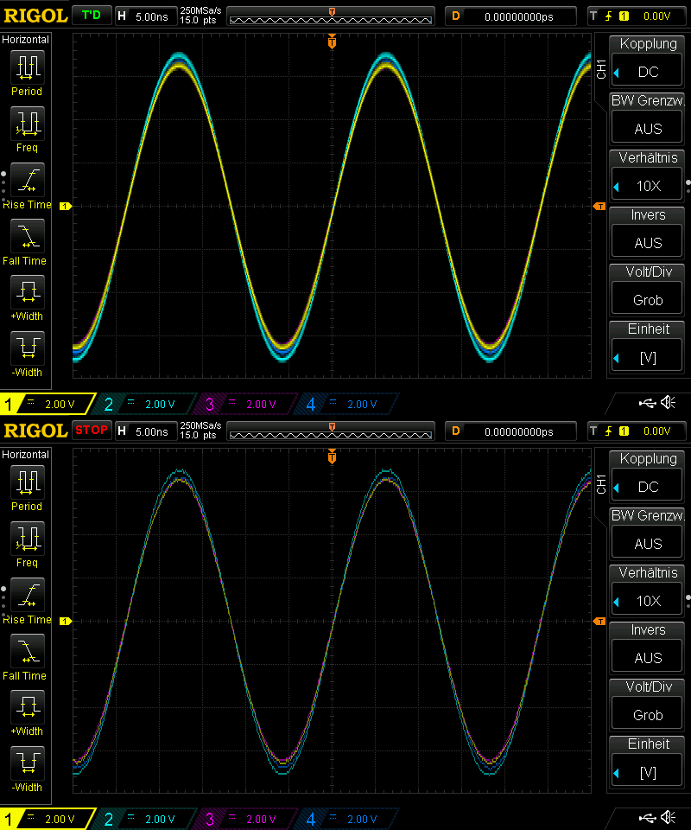Toggle channel 1 2.00 V in bottom screen

[48, 819]
